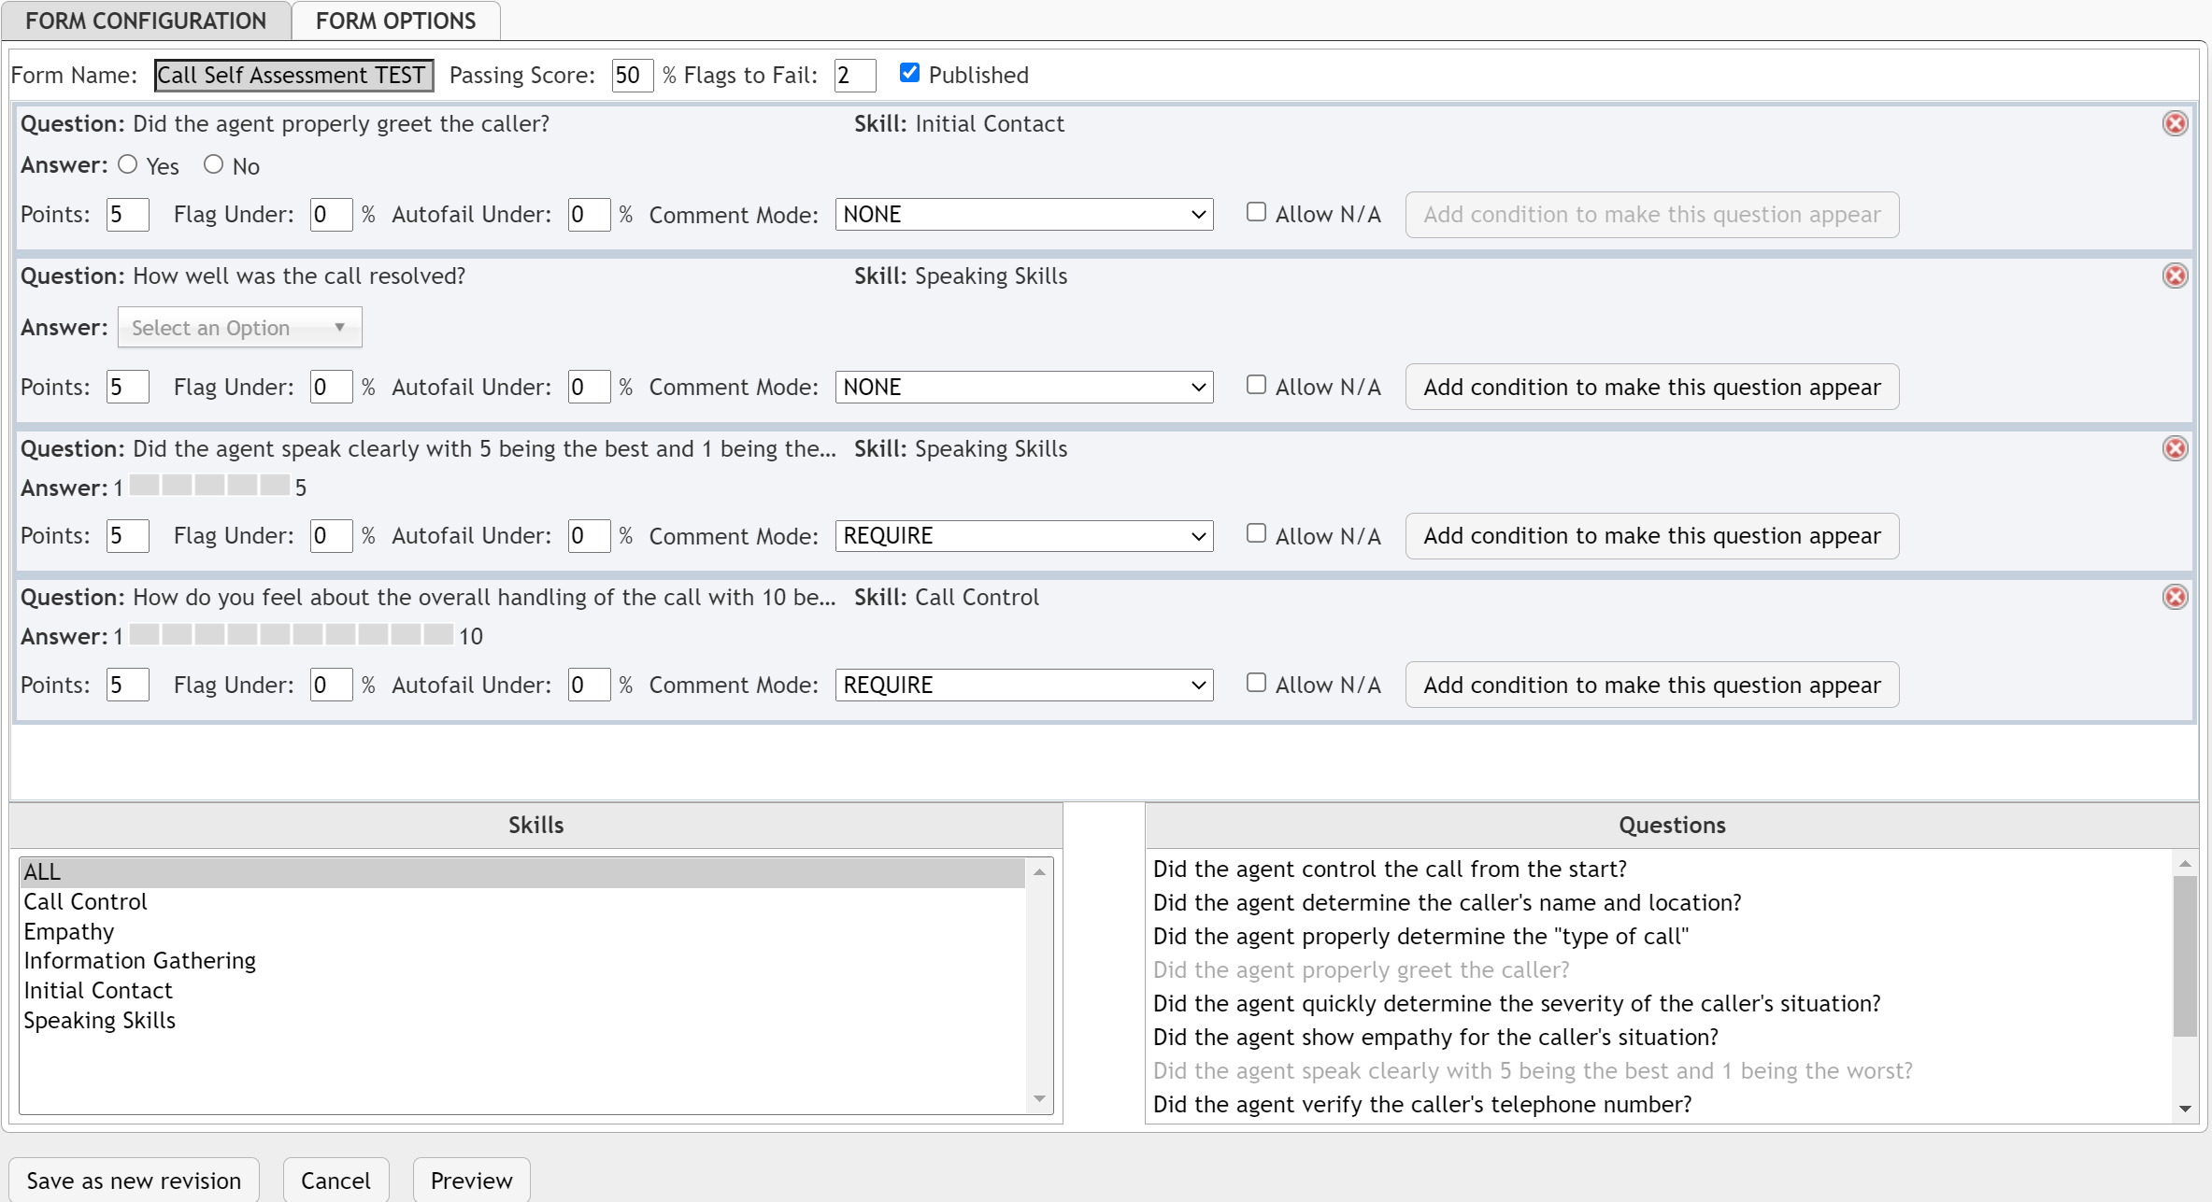Click the scroll-down arrow in the Skills list
Image resolution: width=2212 pixels, height=1202 pixels.
click(x=1038, y=1098)
